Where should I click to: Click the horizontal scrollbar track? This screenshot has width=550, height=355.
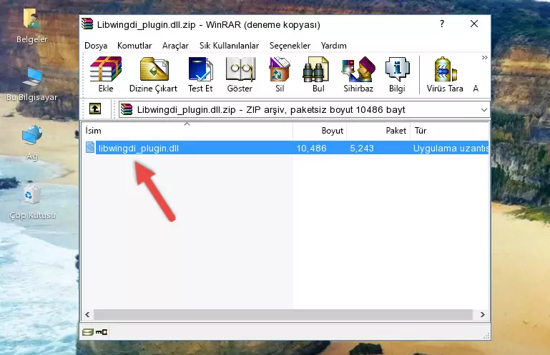click(283, 314)
